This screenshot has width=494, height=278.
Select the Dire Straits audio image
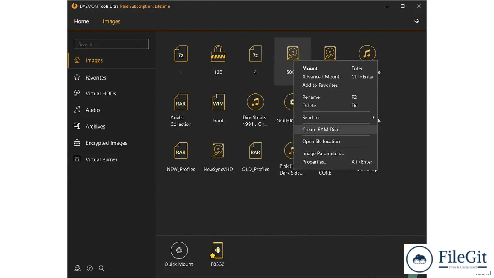(x=255, y=102)
